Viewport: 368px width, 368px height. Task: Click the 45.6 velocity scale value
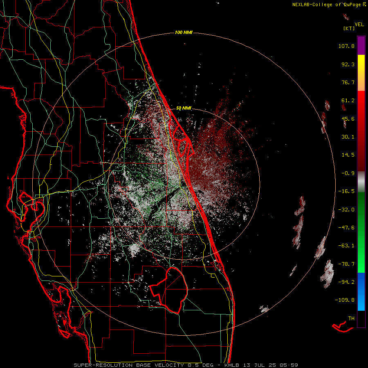click(x=348, y=119)
